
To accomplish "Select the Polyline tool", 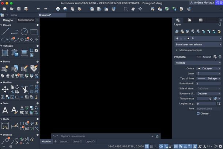I will click(15, 32).
